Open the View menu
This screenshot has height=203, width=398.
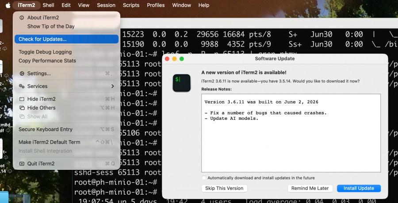coord(84,5)
